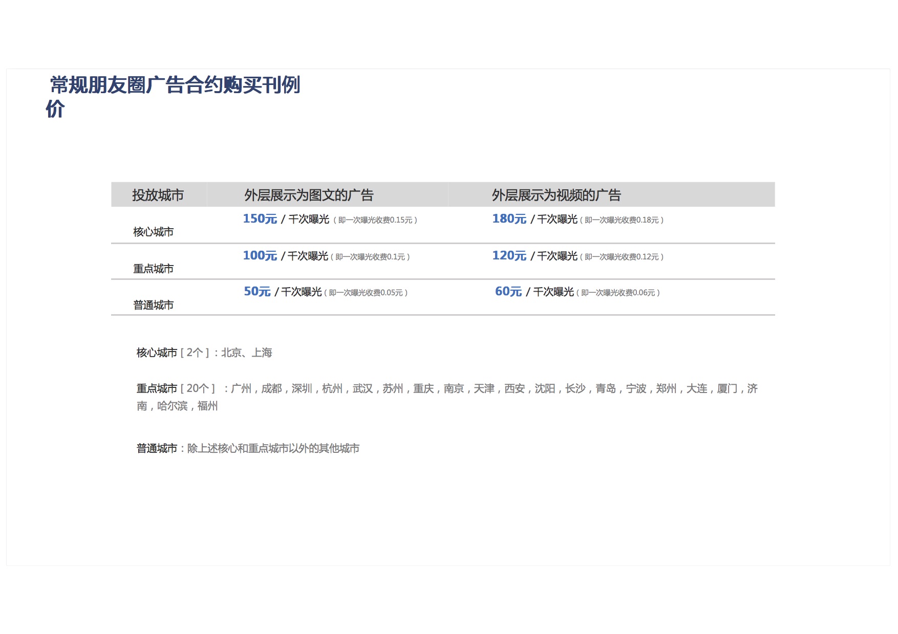898x634 pixels.
Task: Click the 180元 video ad price
Action: pyautogui.click(x=509, y=219)
